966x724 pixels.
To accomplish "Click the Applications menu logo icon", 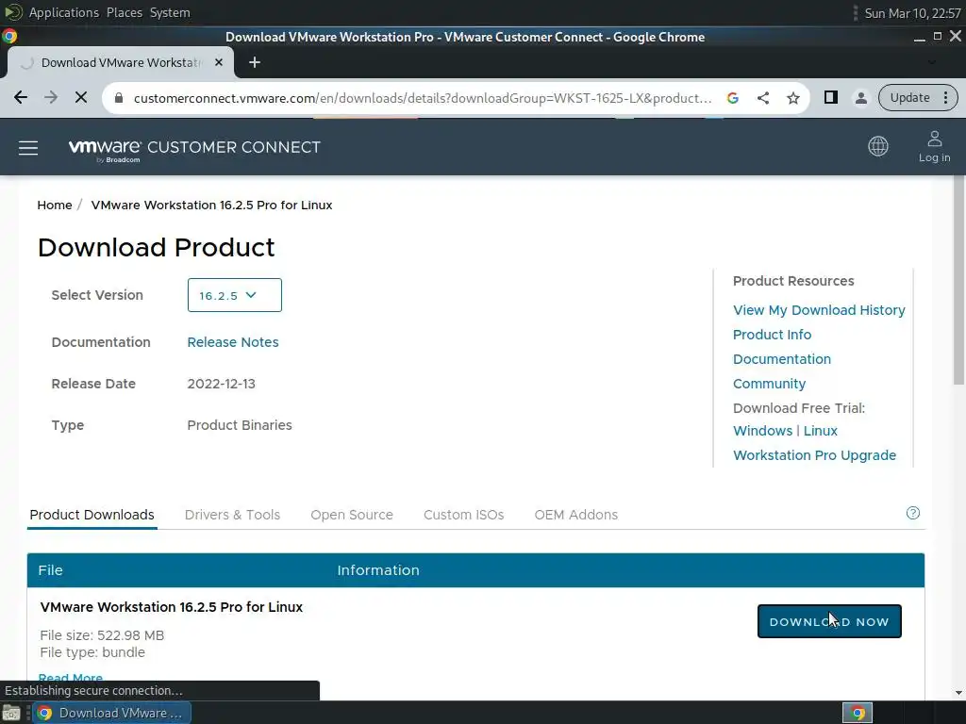I will (x=13, y=12).
